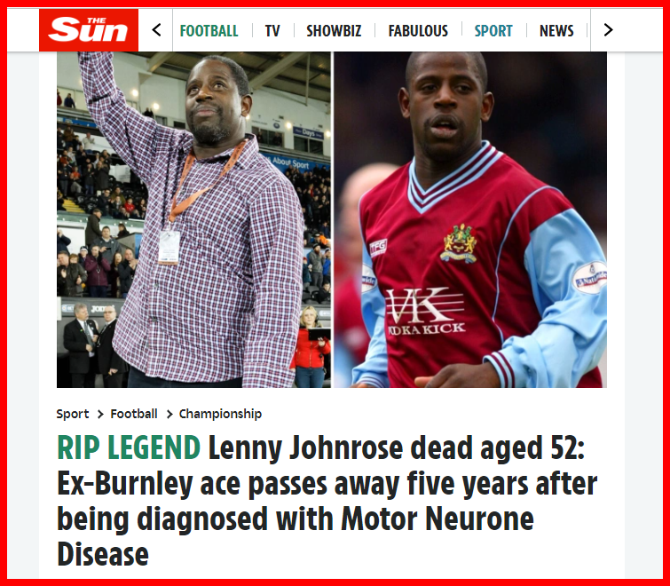Click the Championship breadcrumb link

pyautogui.click(x=220, y=414)
